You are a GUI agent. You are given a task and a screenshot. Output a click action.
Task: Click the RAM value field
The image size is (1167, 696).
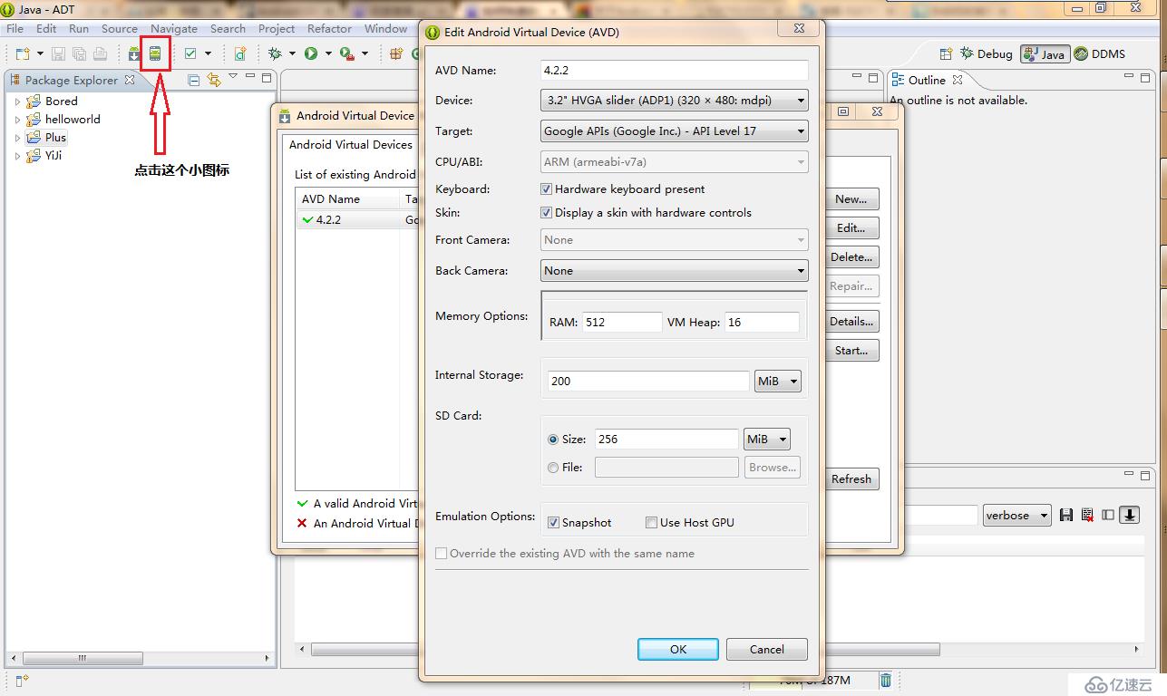click(x=622, y=323)
